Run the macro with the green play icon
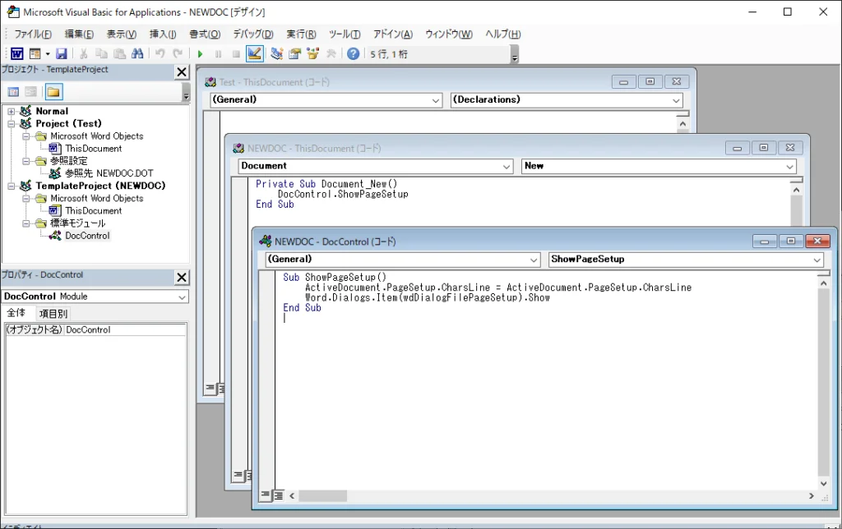 [201, 53]
